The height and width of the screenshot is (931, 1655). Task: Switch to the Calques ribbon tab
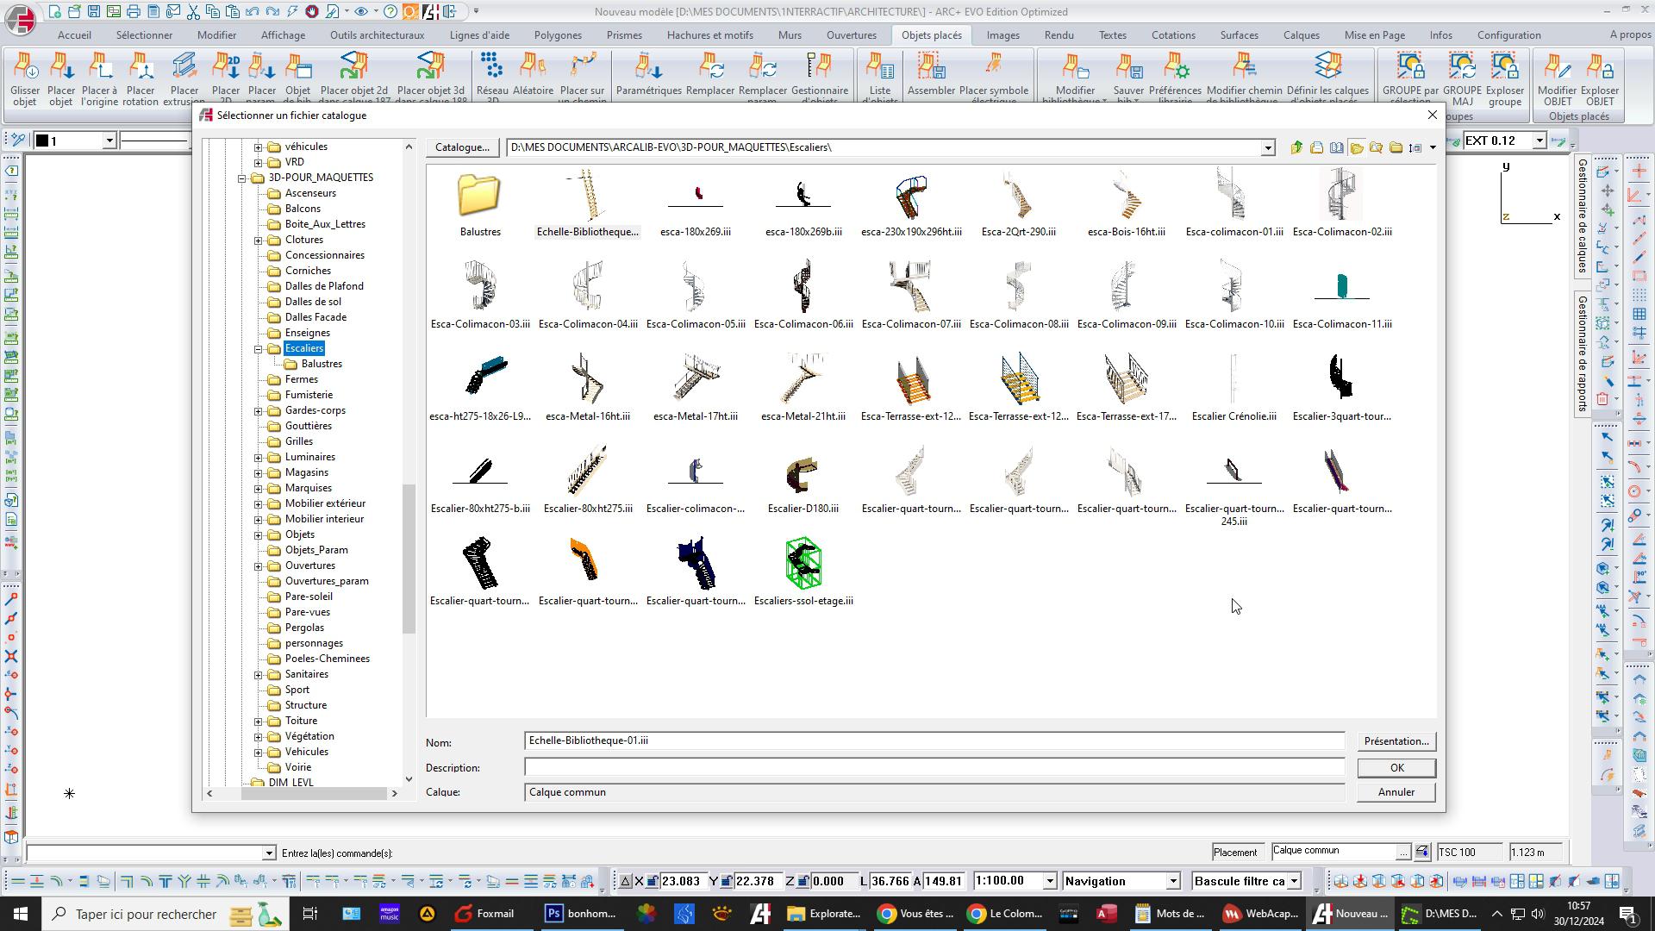click(1300, 35)
